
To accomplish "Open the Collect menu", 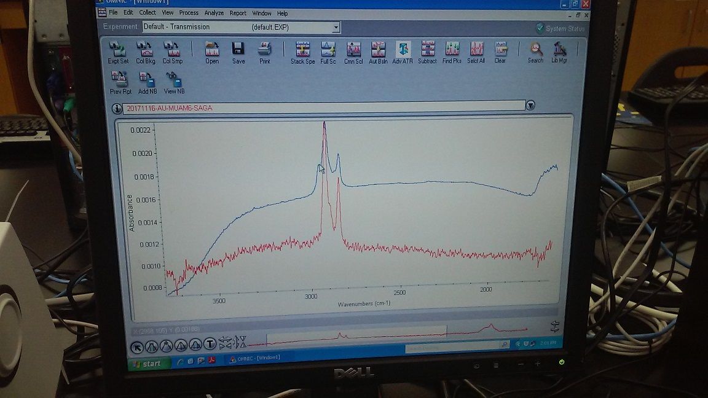I will pyautogui.click(x=147, y=13).
